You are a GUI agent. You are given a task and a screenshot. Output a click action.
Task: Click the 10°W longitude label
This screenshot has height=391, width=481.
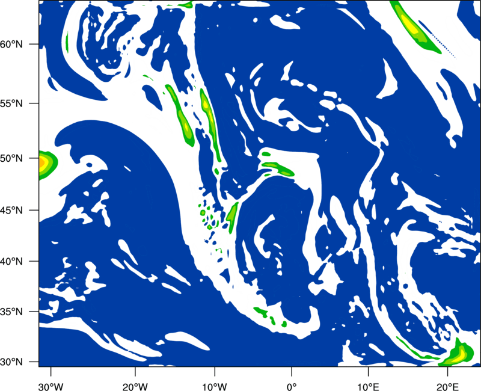[215, 387]
